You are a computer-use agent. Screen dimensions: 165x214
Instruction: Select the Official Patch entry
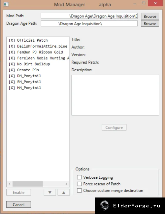point(28,40)
